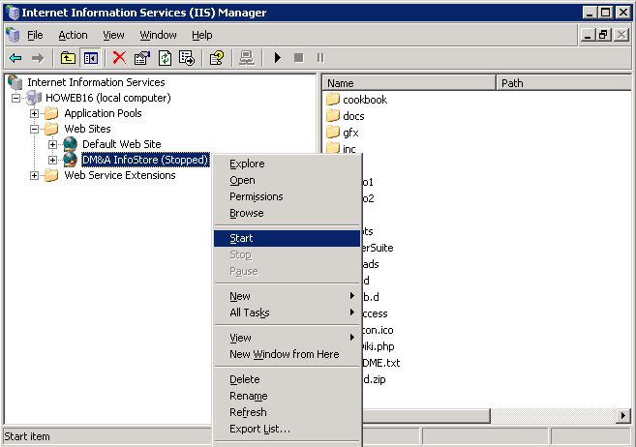
Task: Click the Forward arrow toolbar icon
Action: coord(38,58)
